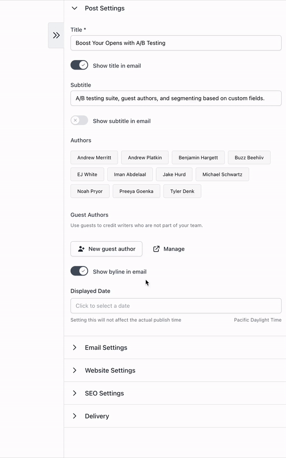This screenshot has width=286, height=458.
Task: Pick Preeya Goenka author chip
Action: [136, 191]
